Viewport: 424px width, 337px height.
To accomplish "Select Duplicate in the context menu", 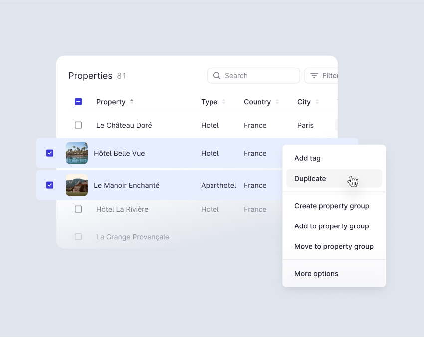I will [310, 179].
